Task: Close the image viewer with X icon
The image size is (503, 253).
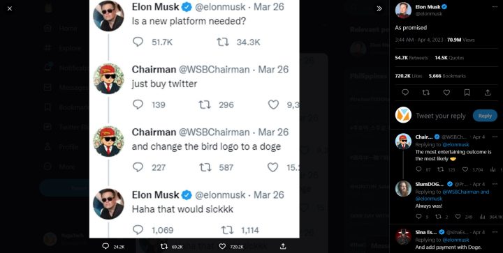Action: pos(10,8)
